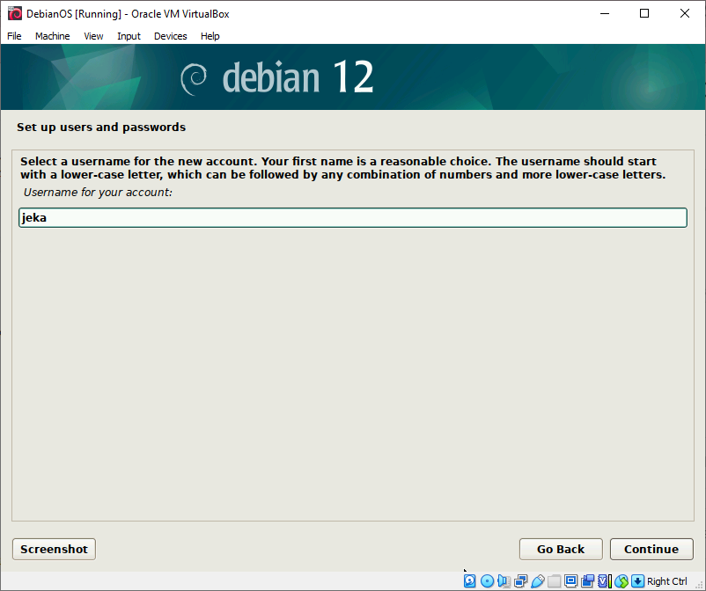Minimize the VirtualBox window
The width and height of the screenshot is (706, 591).
pyautogui.click(x=605, y=13)
